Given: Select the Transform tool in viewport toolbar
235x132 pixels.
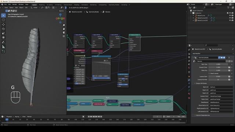Looking at the screenshot, I should coord(3,37).
